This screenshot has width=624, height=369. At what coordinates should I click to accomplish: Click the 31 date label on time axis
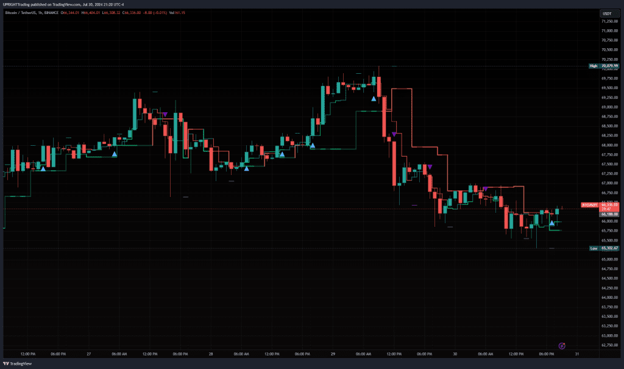click(x=576, y=354)
